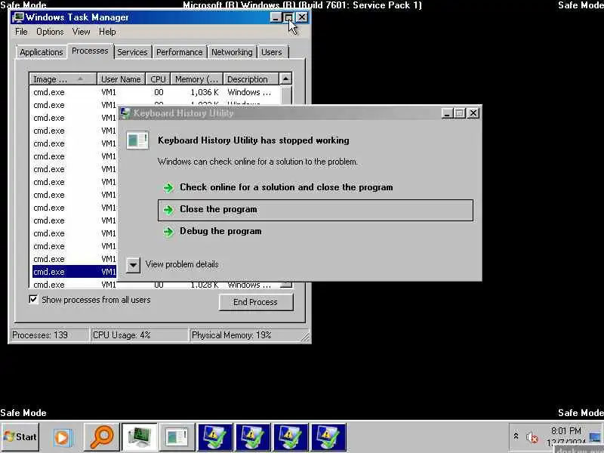The width and height of the screenshot is (604, 453).
Task: Sort processes by CPU column
Action: [158, 79]
